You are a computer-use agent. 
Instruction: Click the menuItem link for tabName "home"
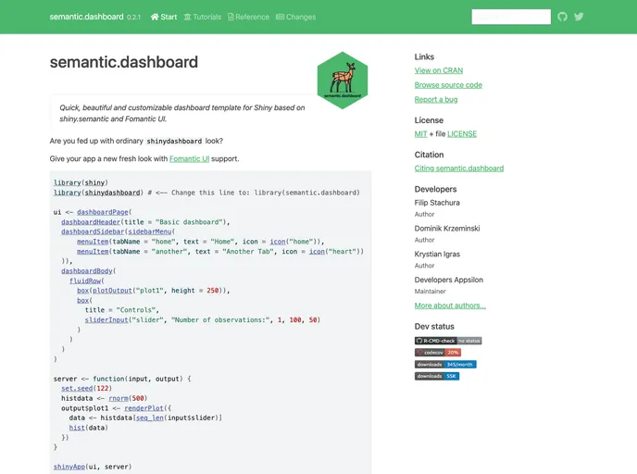pyautogui.click(x=93, y=242)
